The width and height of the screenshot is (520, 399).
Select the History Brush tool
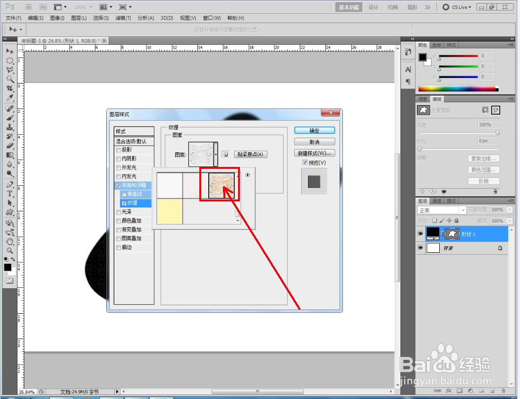9,136
